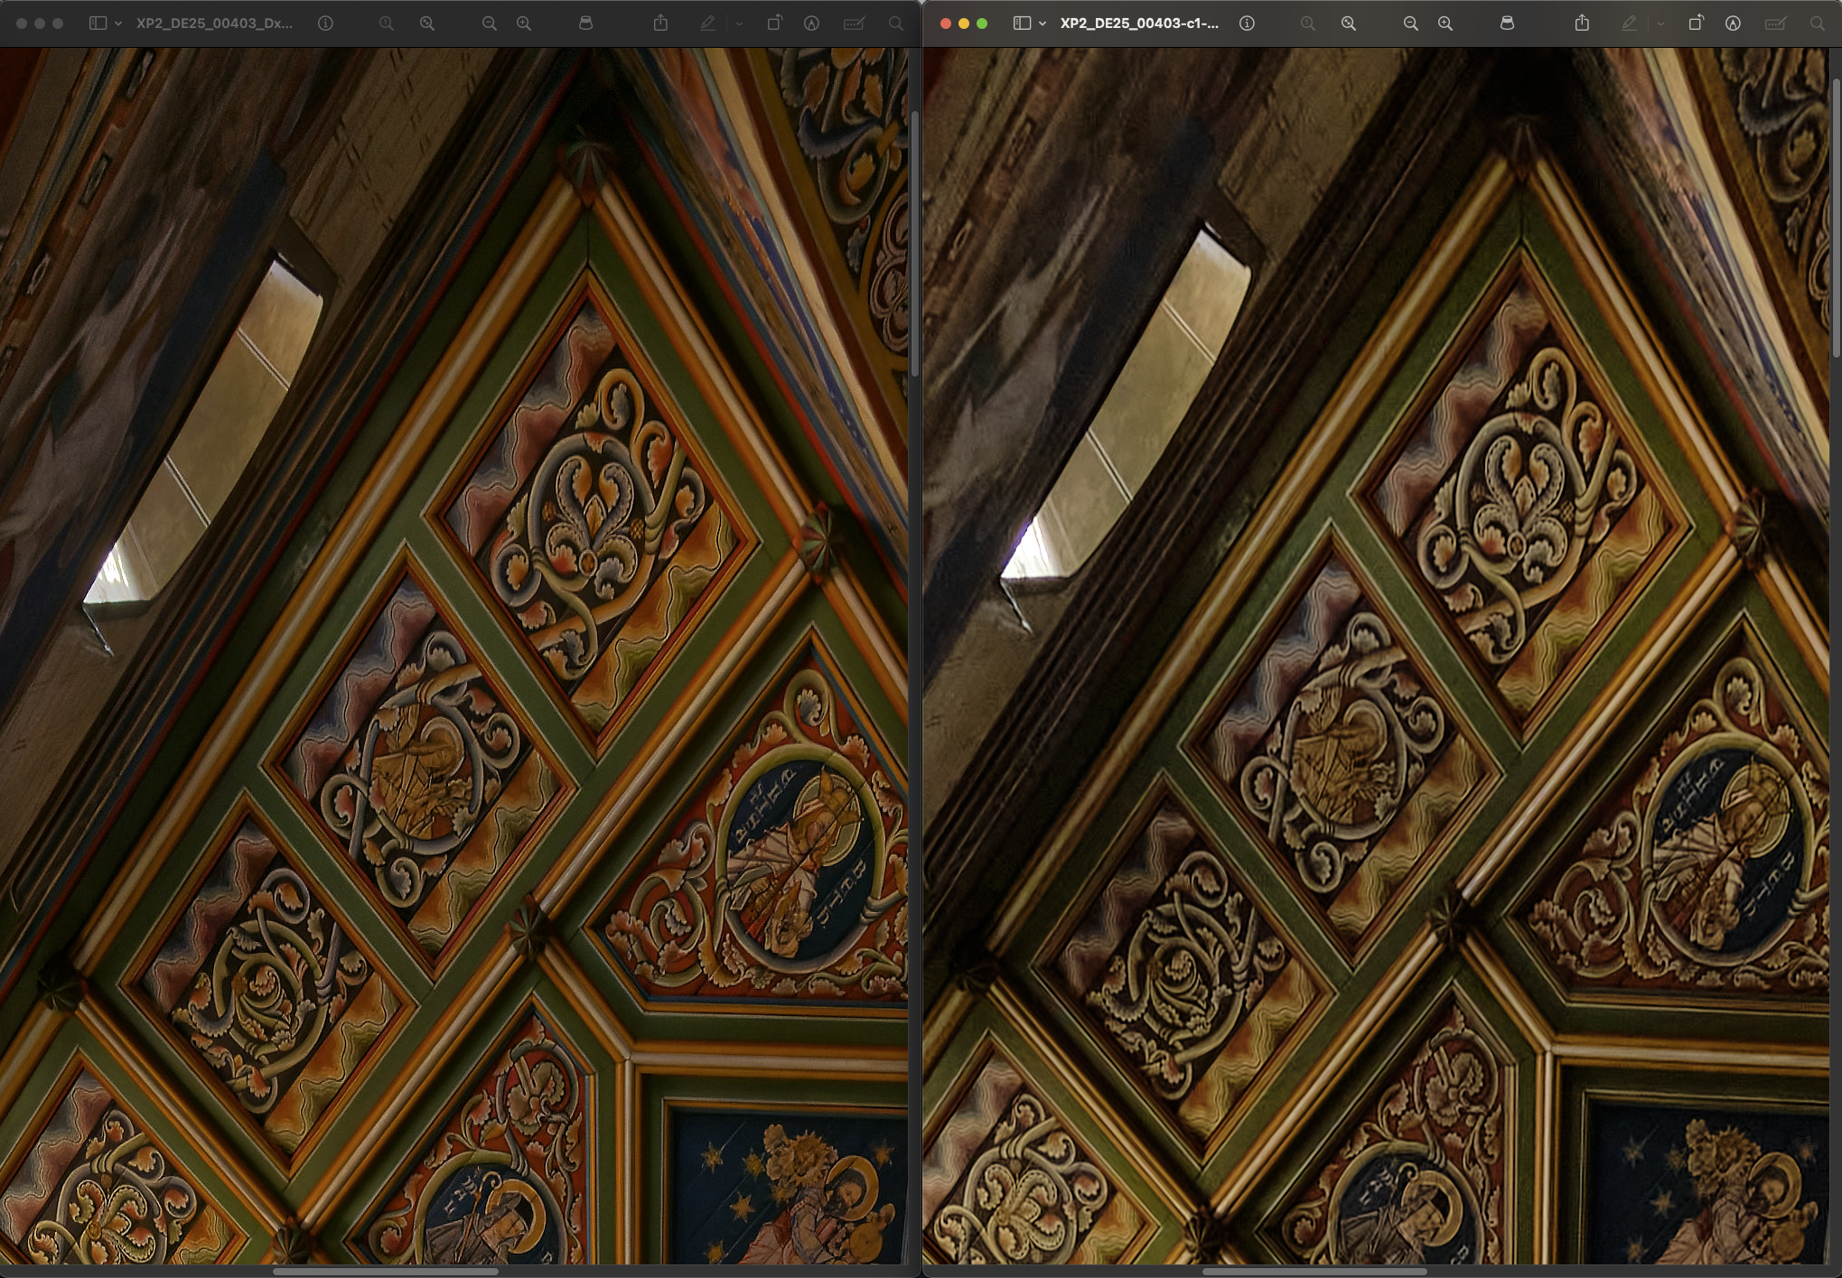Zoom in on right c1 window image
The image size is (1842, 1278).
click(x=1445, y=23)
